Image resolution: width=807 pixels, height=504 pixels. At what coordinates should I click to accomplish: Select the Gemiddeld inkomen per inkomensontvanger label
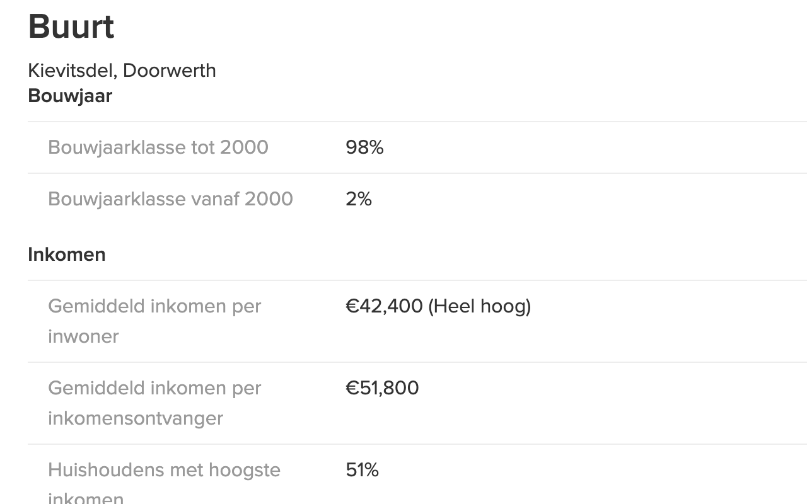click(x=154, y=403)
